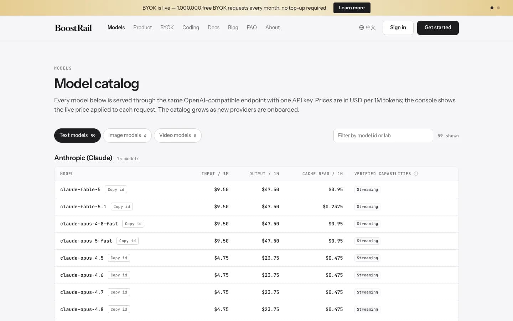The width and height of the screenshot is (513, 321).
Task: Go to the BoostRail logo home
Action: (73, 28)
